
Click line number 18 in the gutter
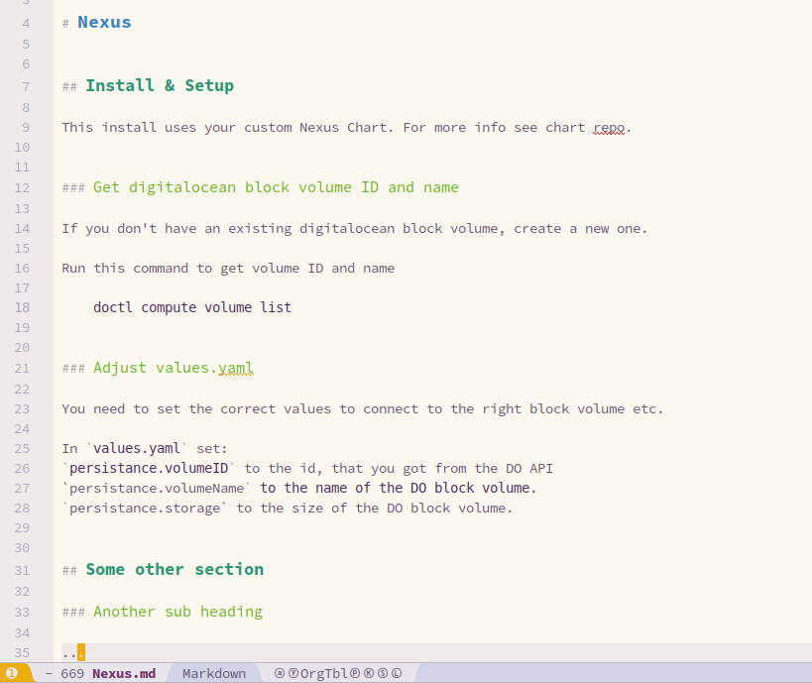tap(22, 307)
